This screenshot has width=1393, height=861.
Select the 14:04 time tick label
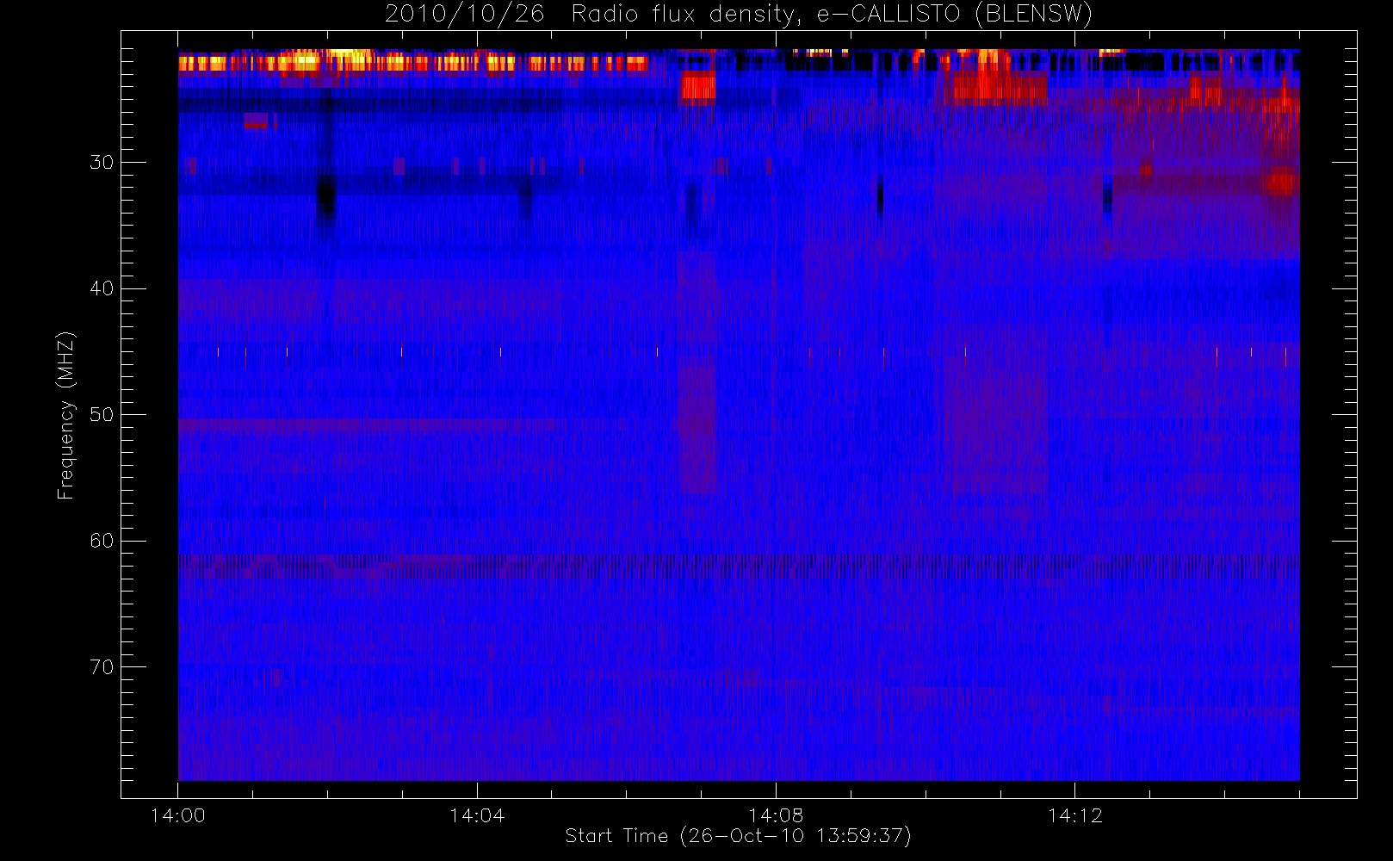point(476,815)
